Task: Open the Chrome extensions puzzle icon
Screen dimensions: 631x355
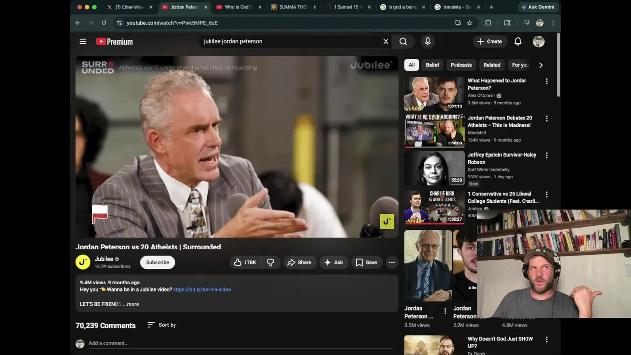Action: click(x=488, y=23)
